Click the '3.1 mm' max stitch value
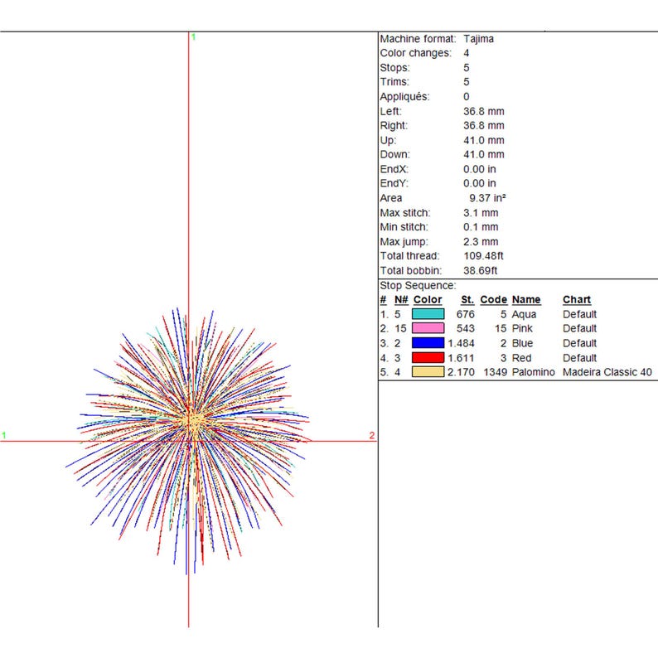Image resolution: width=658 pixels, height=658 pixels. pos(481,213)
